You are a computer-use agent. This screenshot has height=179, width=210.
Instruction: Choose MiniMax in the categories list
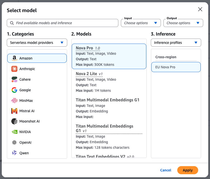[37, 100]
